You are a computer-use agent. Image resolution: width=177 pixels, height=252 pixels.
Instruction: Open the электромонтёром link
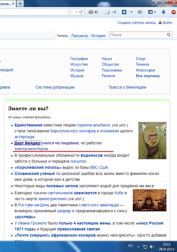tap(31, 149)
